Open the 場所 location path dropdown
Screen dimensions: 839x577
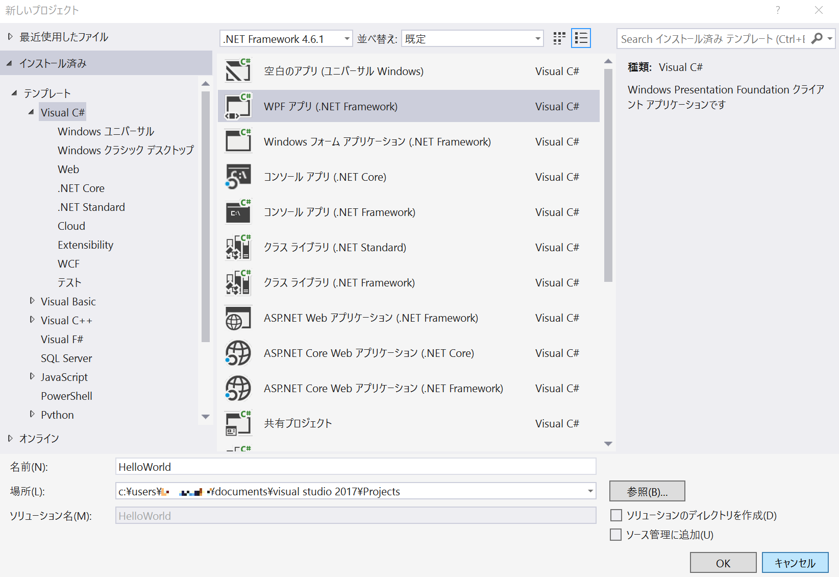click(x=590, y=491)
